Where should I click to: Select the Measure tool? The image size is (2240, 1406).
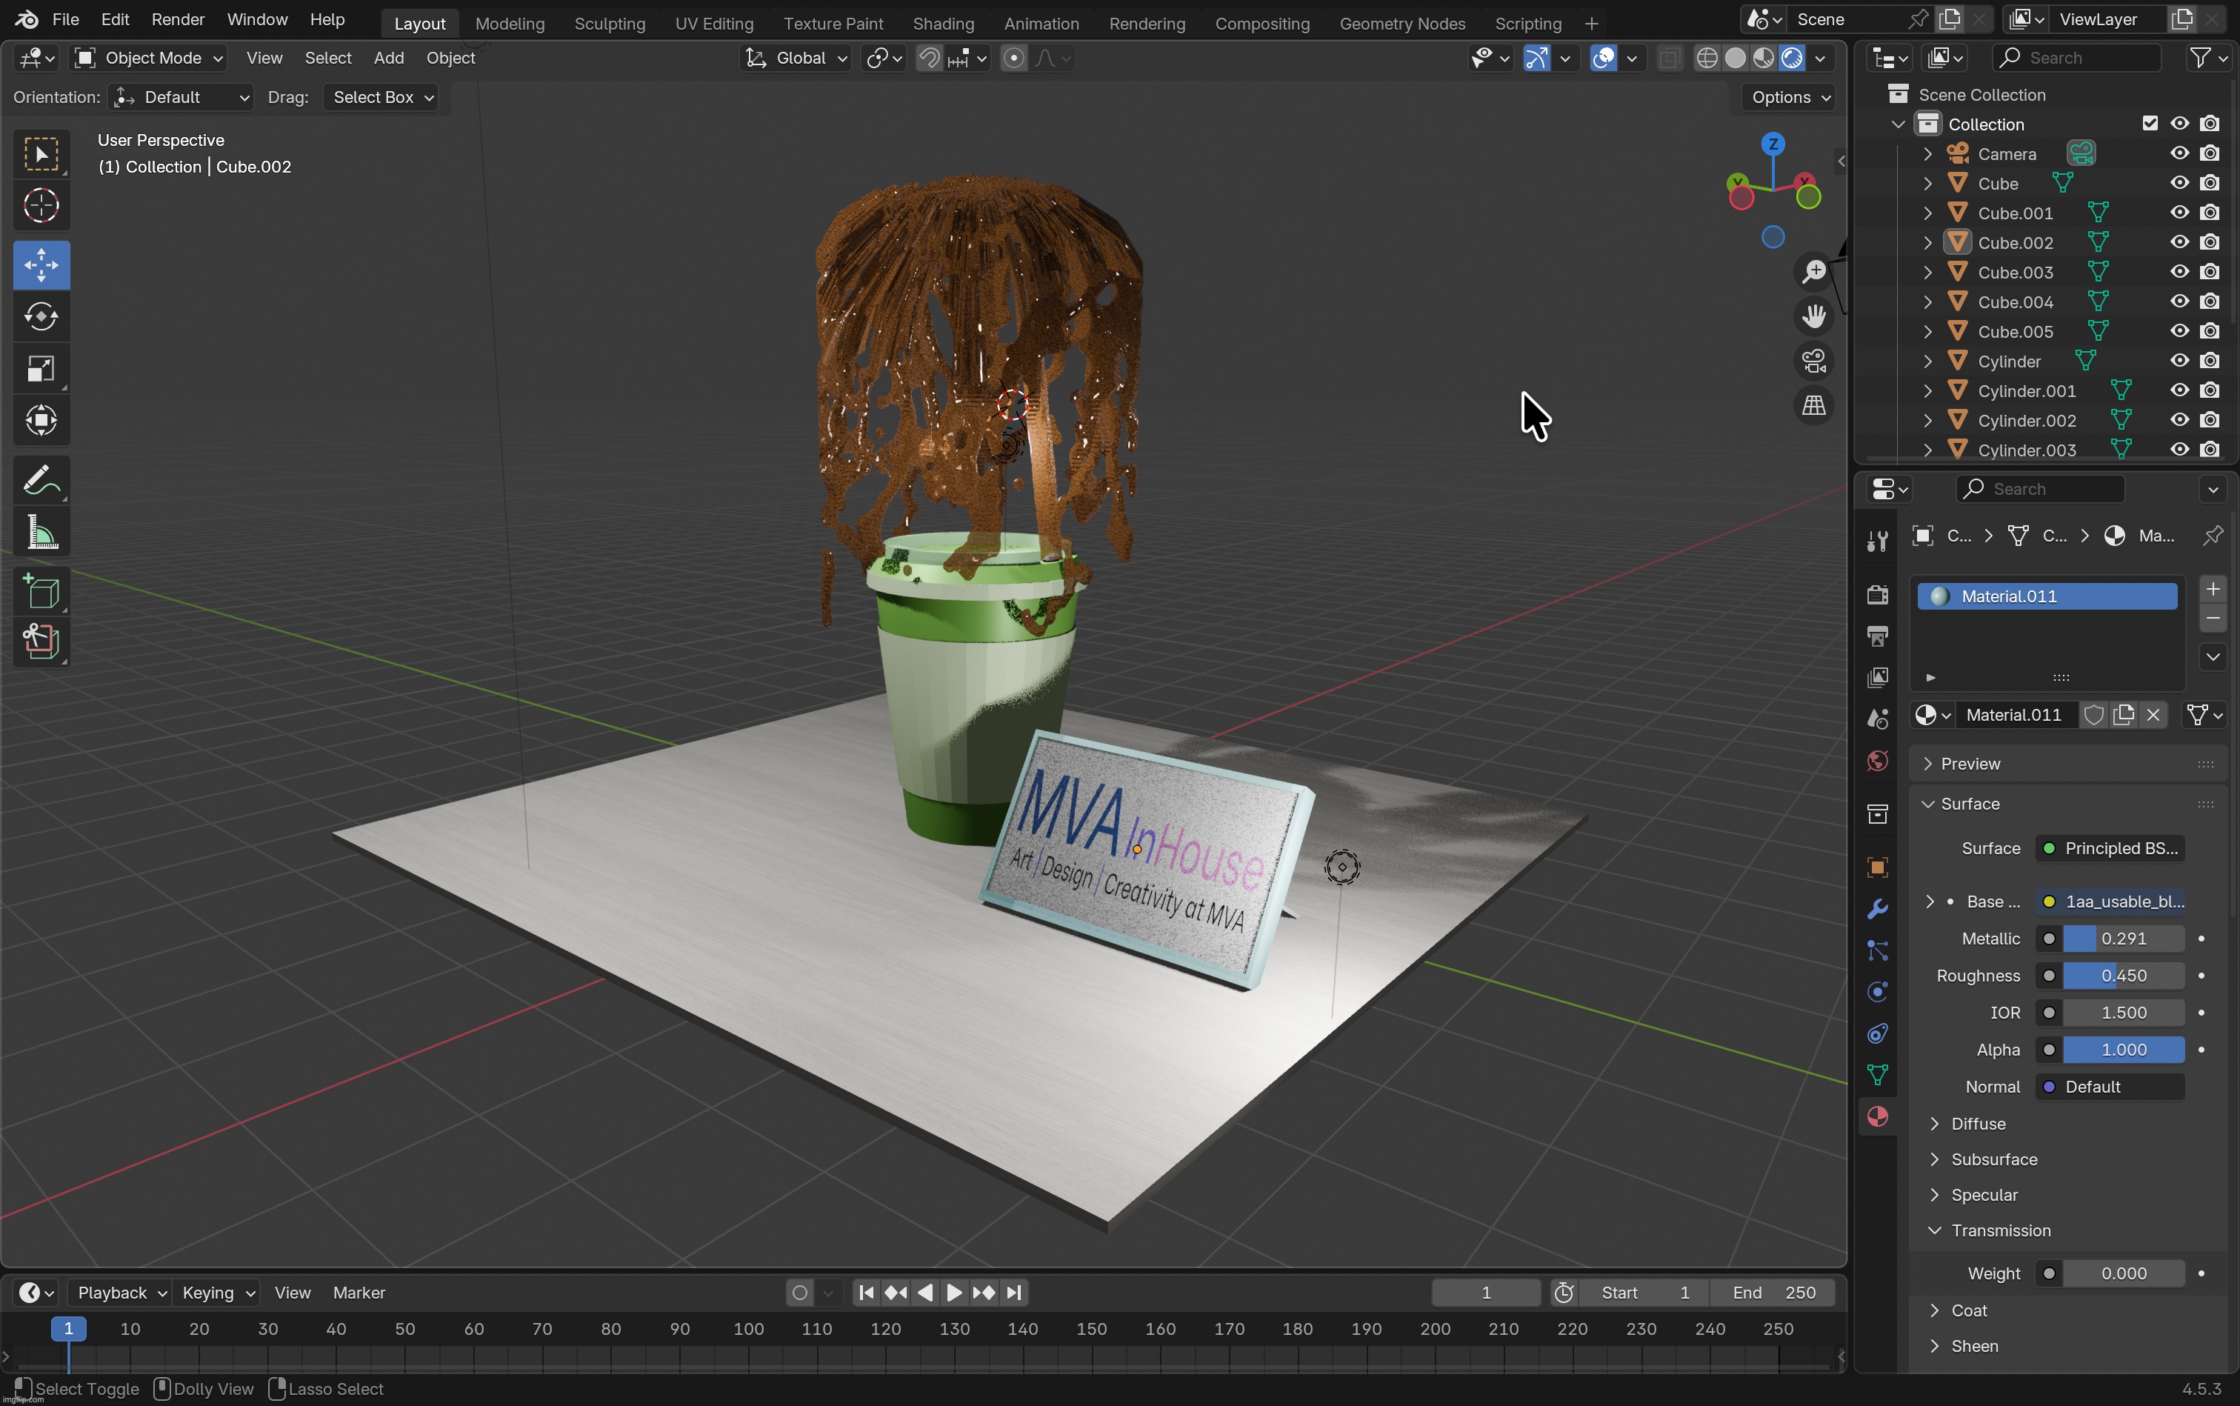pos(41,531)
